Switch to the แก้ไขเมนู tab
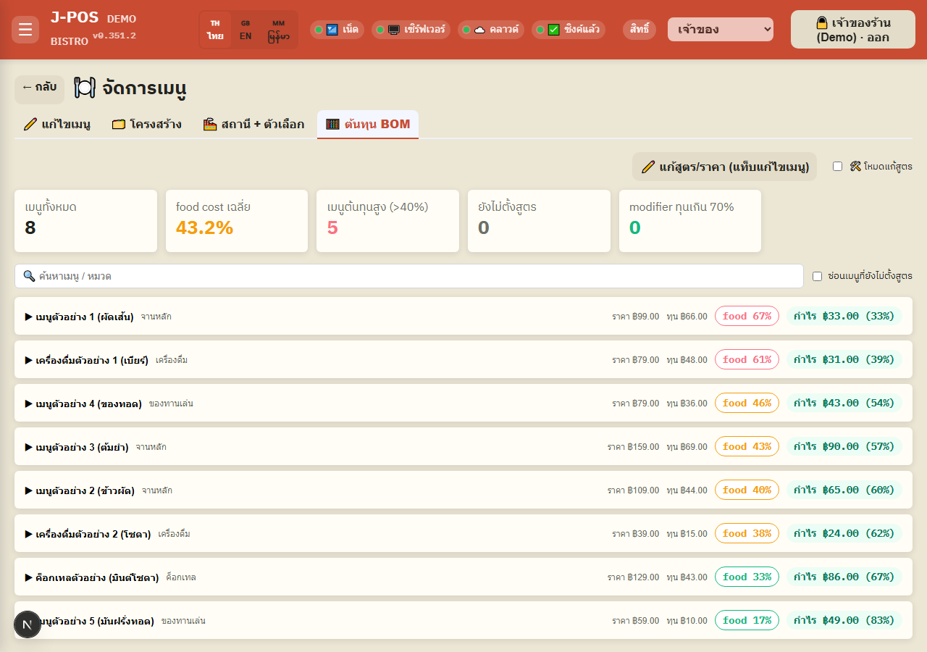This screenshot has height=652, width=927. coord(57,125)
